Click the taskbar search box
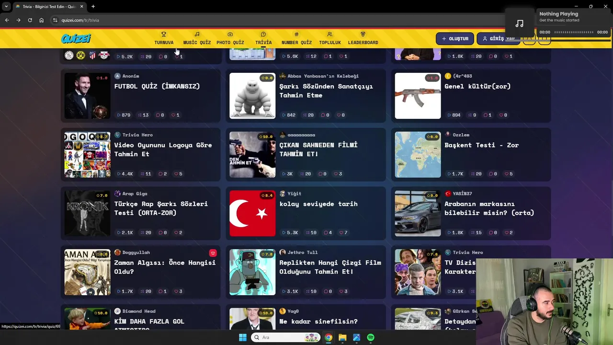The height and width of the screenshot is (345, 613). coord(285,337)
